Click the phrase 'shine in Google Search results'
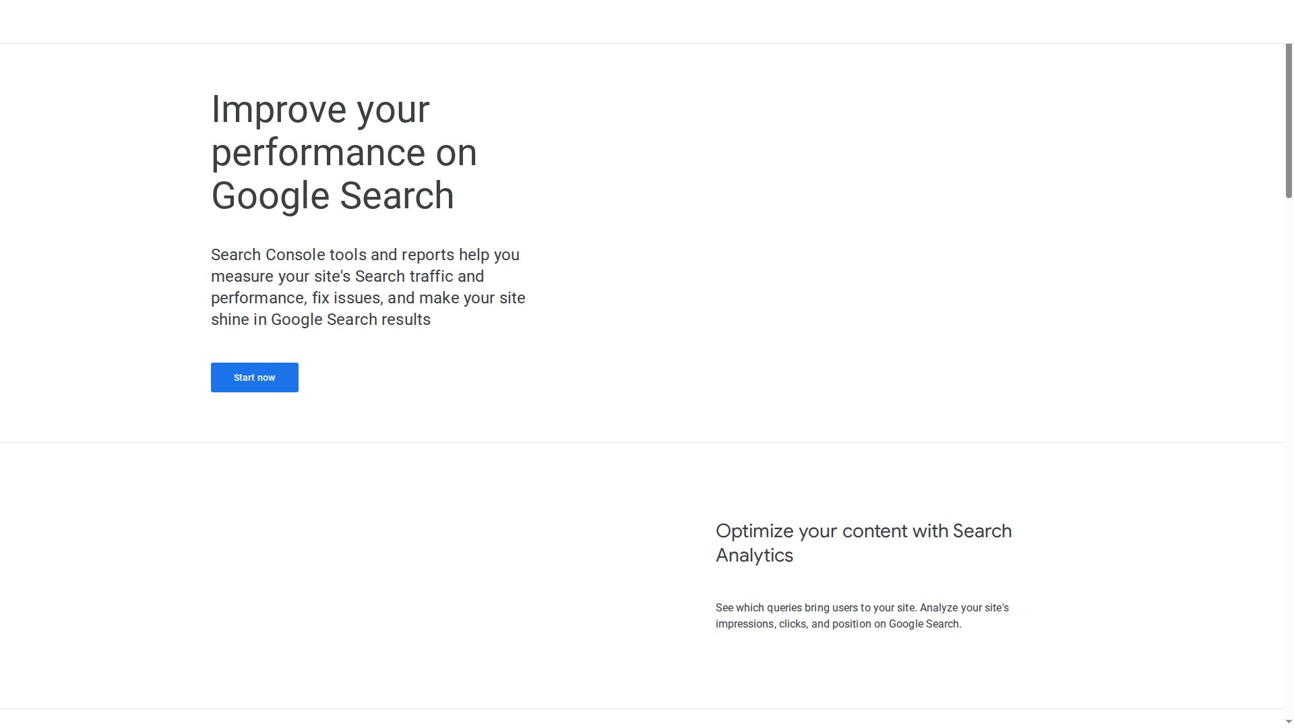This screenshot has height=728, width=1294. 320,319
